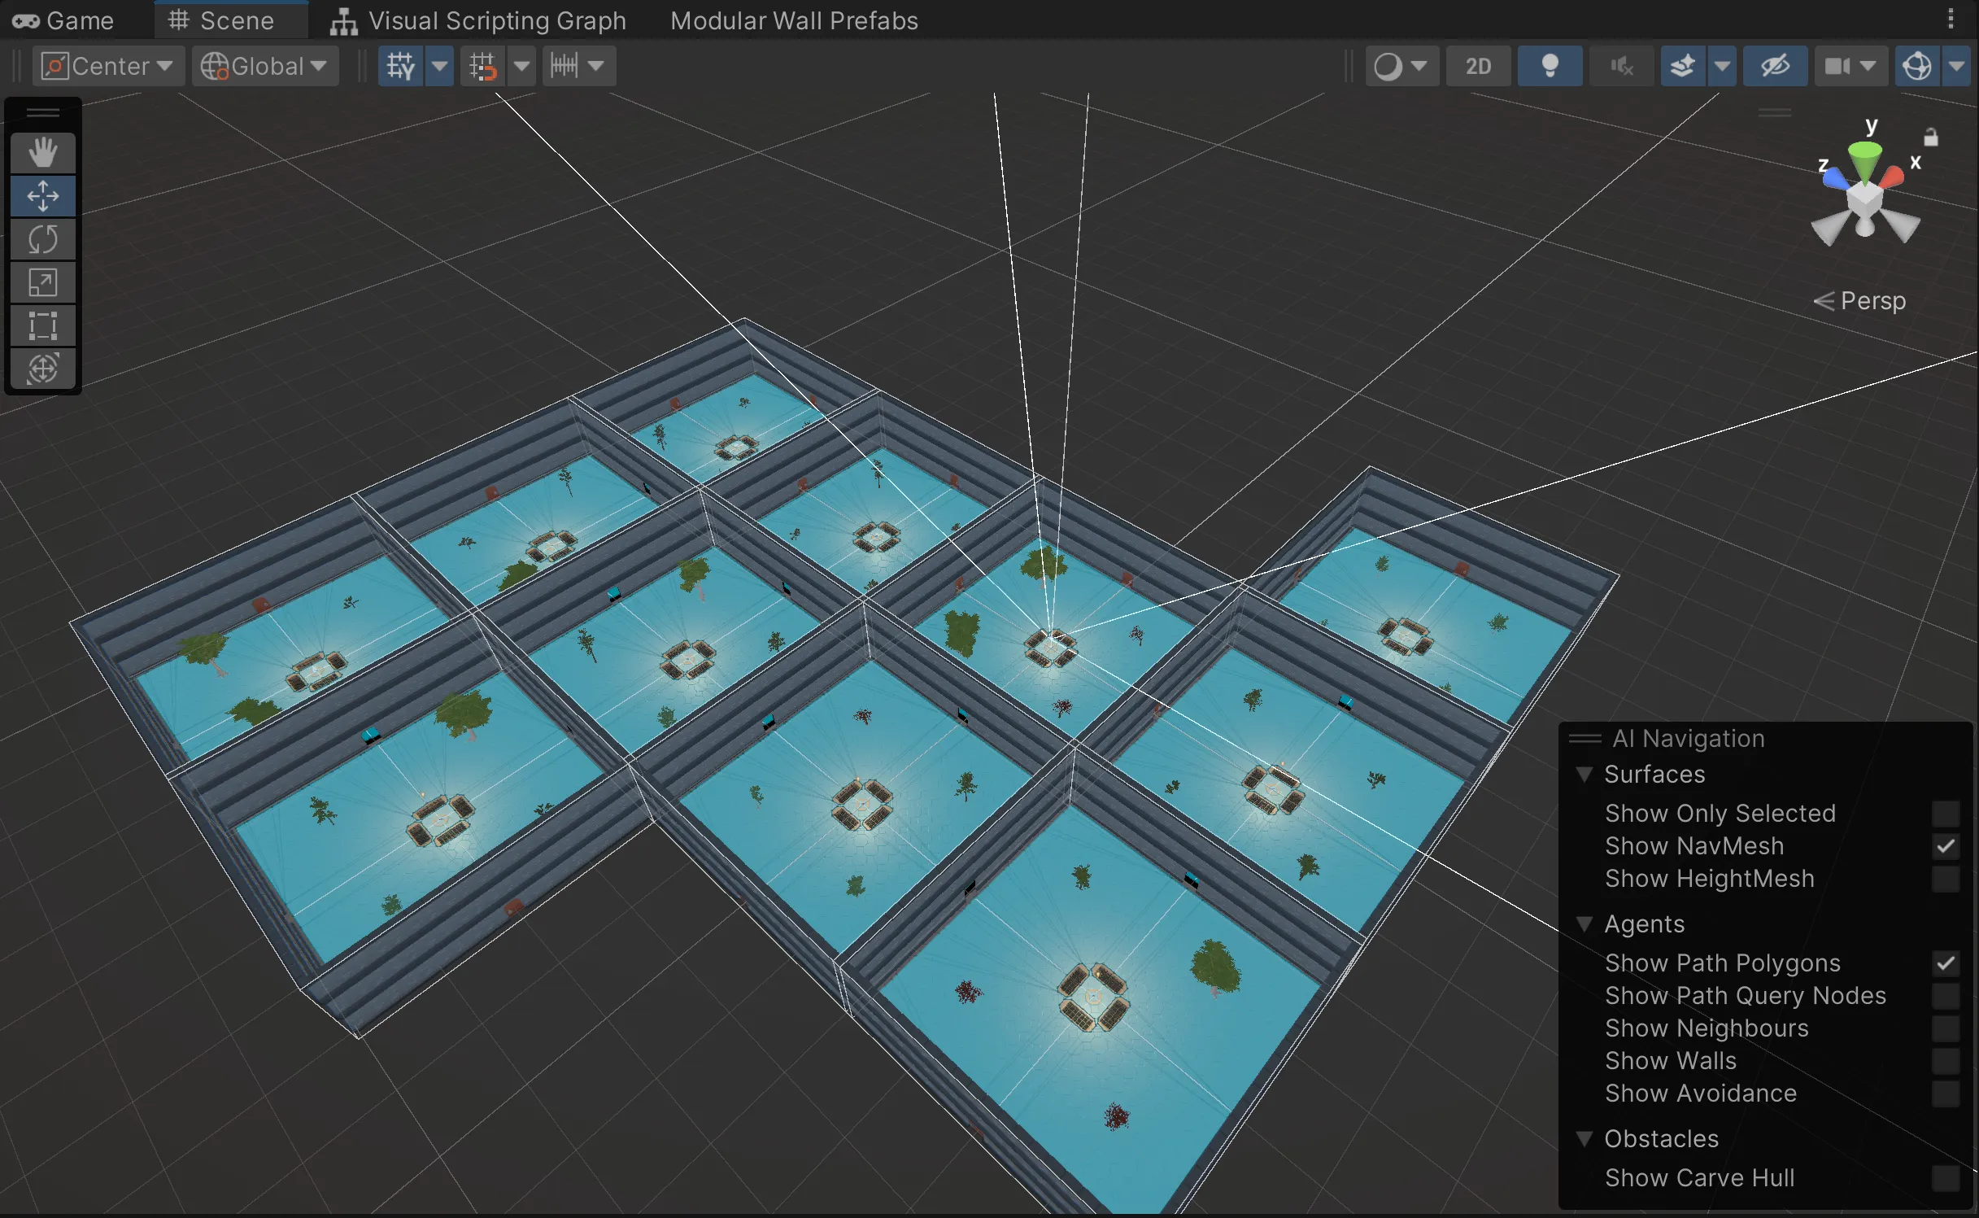Click Persp to switch projection

1873,300
